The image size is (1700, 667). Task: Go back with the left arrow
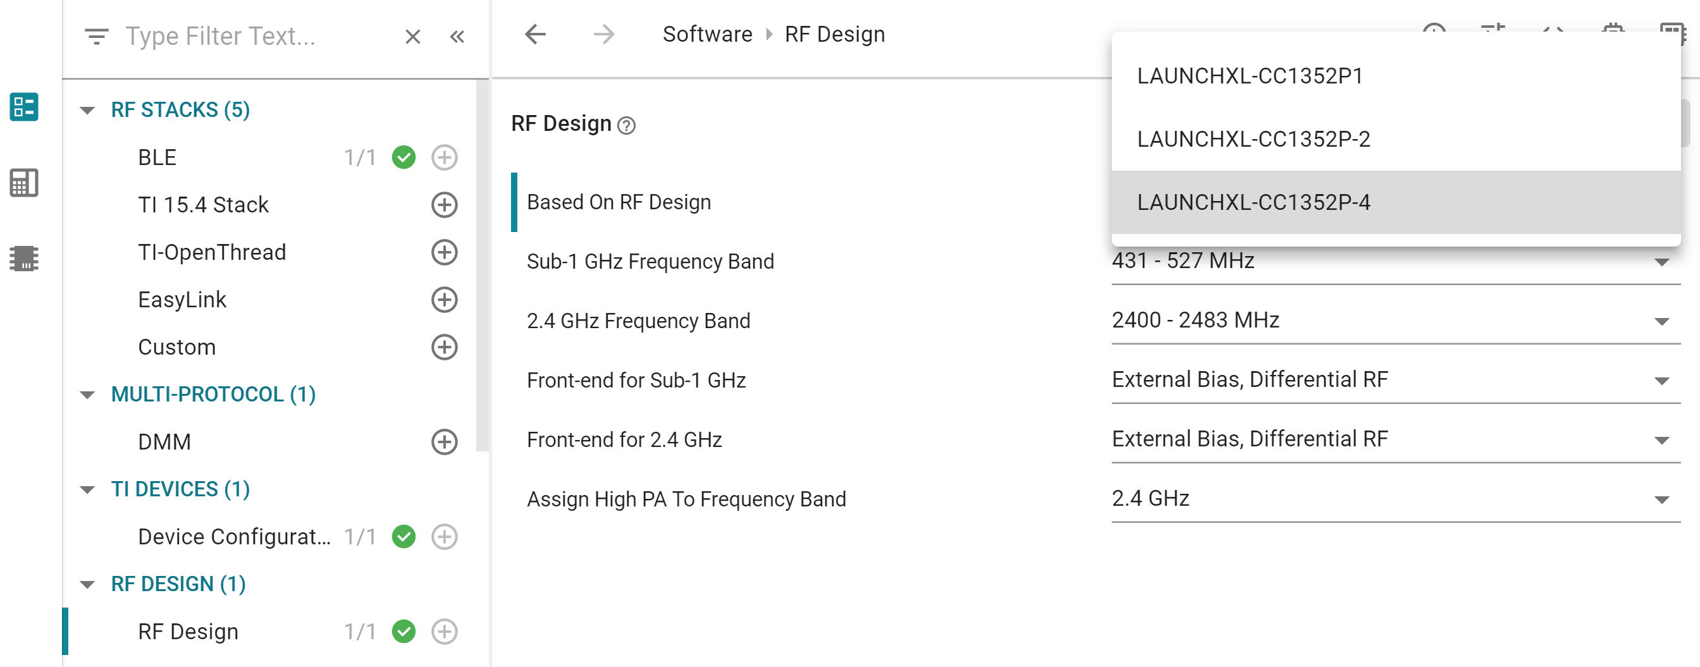(x=535, y=34)
